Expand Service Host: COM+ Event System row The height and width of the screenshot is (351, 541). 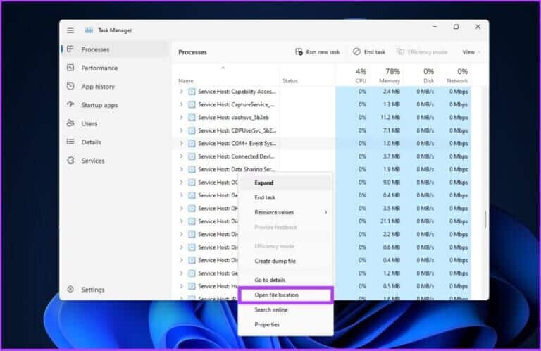(x=181, y=143)
